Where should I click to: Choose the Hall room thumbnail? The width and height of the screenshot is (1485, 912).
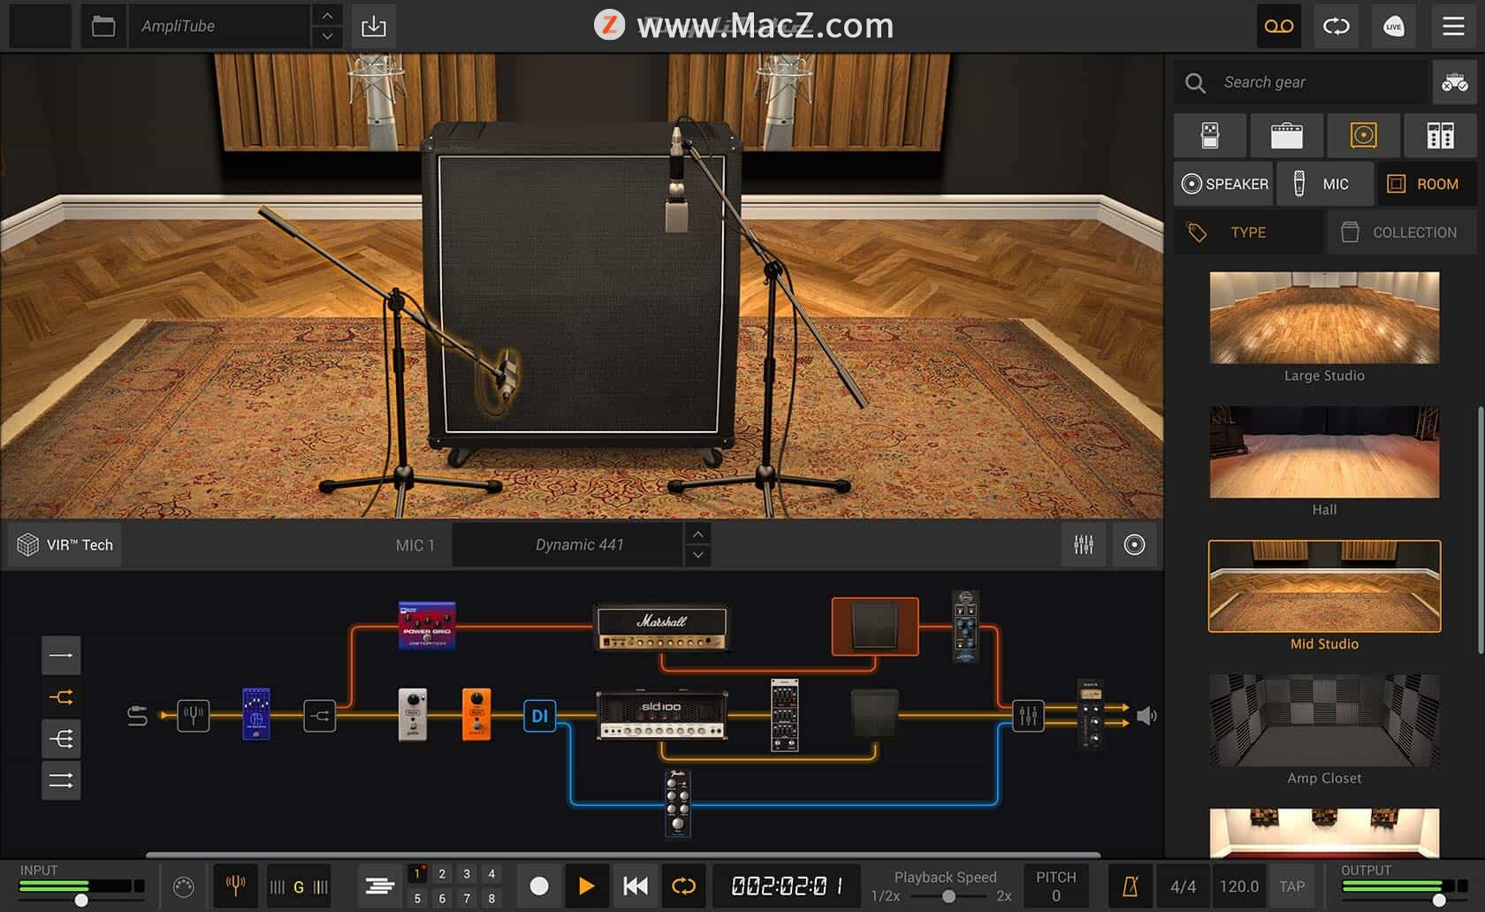[1324, 452]
